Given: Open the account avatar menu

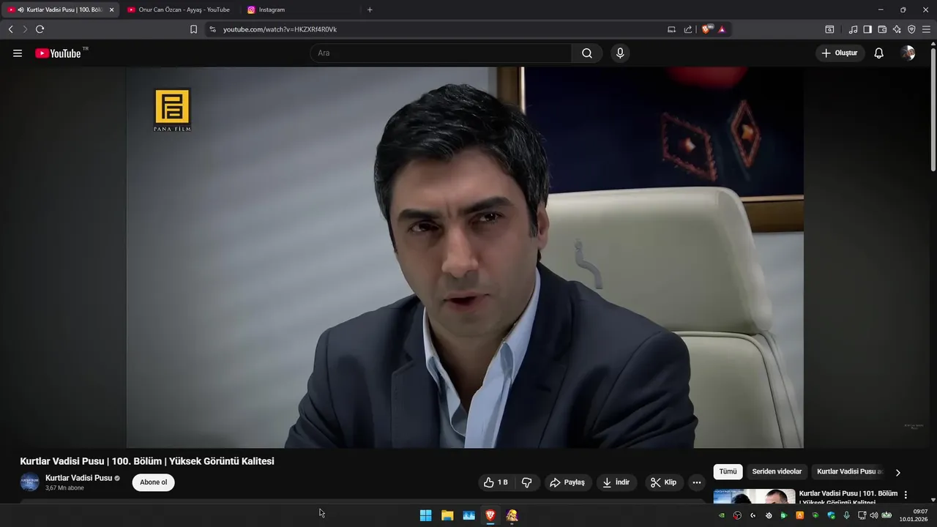Looking at the screenshot, I should click(908, 53).
